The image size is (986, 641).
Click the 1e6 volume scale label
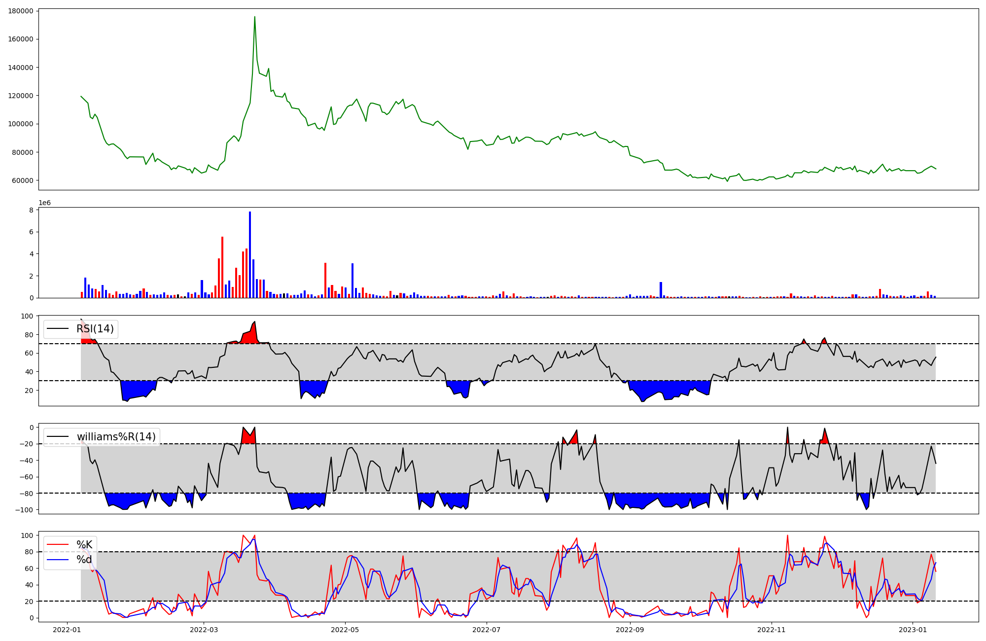click(45, 203)
